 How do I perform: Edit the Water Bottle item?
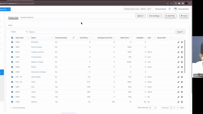coord(178,77)
